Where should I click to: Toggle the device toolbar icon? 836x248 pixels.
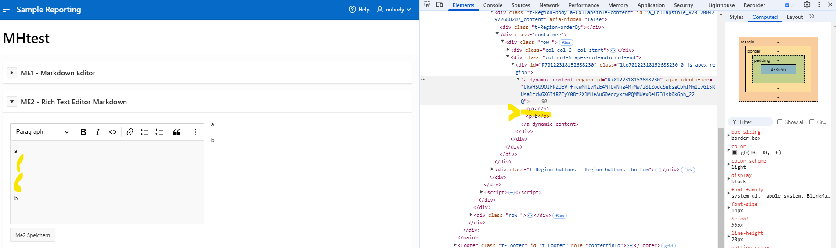coord(439,5)
